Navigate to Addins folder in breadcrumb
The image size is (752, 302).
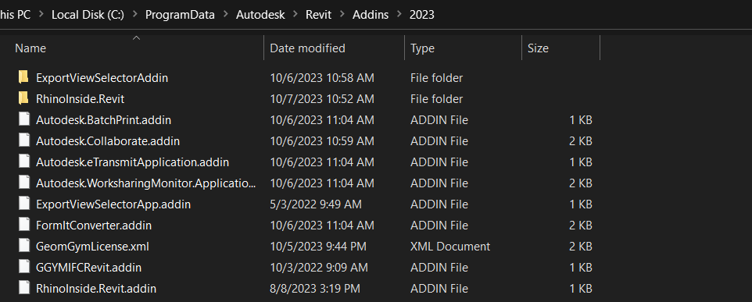371,15
